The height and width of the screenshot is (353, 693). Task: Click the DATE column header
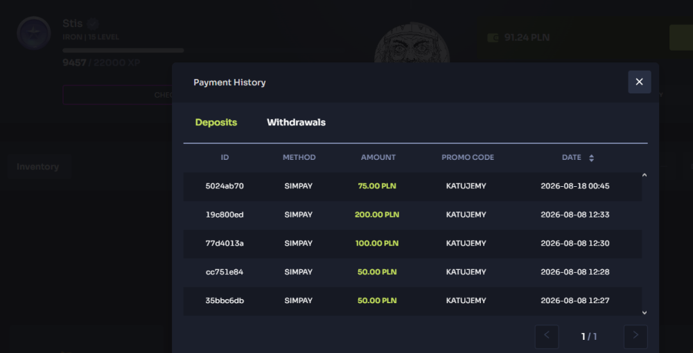point(571,158)
